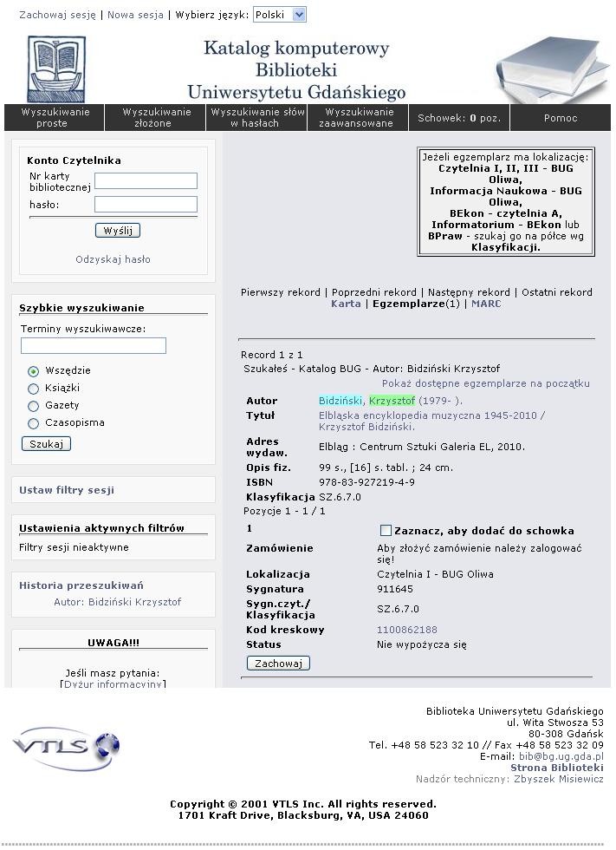Go to Poprzedni rekord

tap(374, 292)
